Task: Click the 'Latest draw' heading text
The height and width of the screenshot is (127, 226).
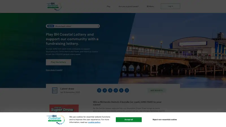Action: point(67,89)
